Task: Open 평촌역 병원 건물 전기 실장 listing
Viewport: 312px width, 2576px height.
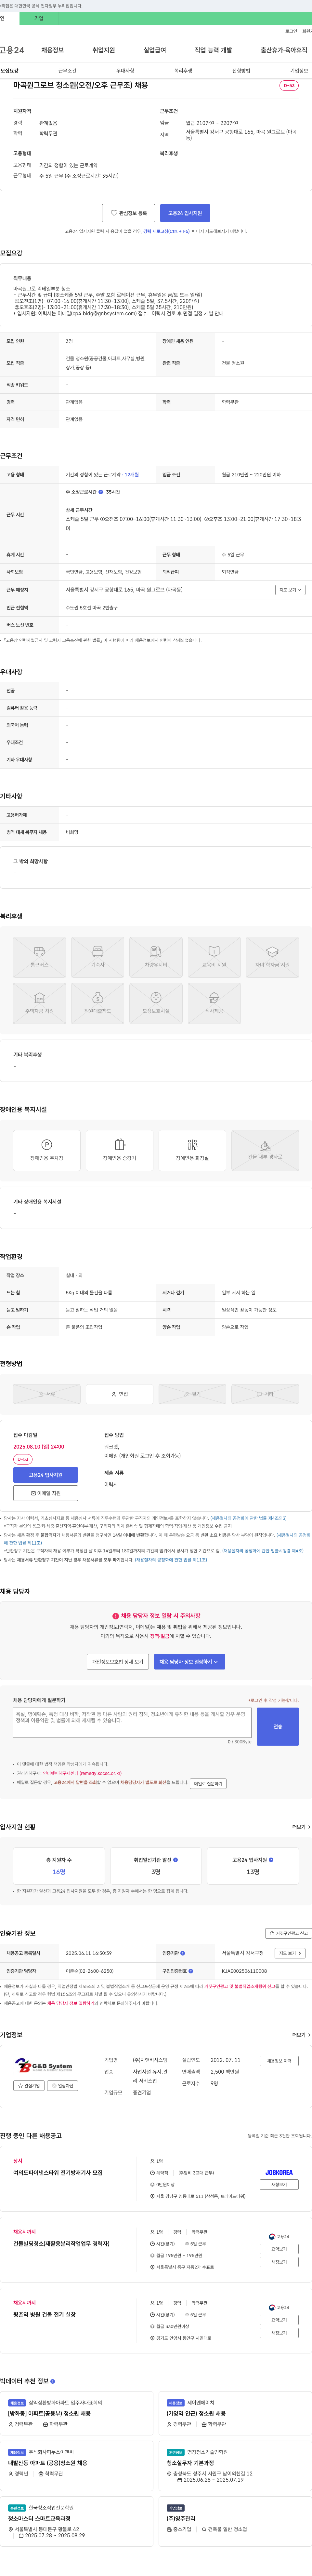Action: pyautogui.click(x=44, y=2314)
